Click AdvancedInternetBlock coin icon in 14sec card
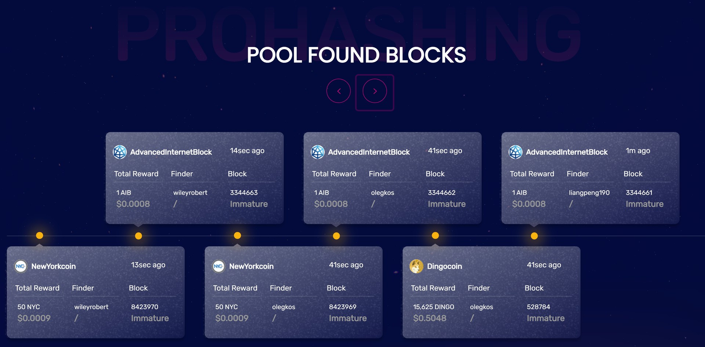The width and height of the screenshot is (705, 347). pos(120,152)
